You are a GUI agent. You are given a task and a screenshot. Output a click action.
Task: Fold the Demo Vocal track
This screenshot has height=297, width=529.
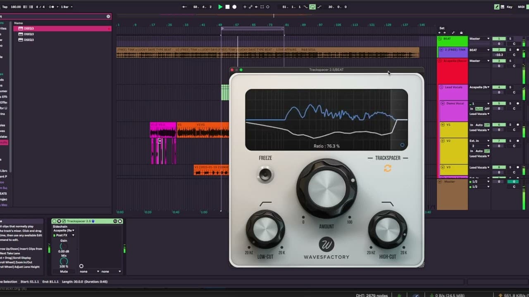[443, 104]
